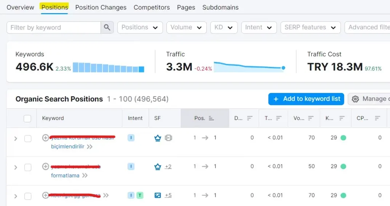Click the SF column header
390x206 pixels.
pyautogui.click(x=157, y=118)
